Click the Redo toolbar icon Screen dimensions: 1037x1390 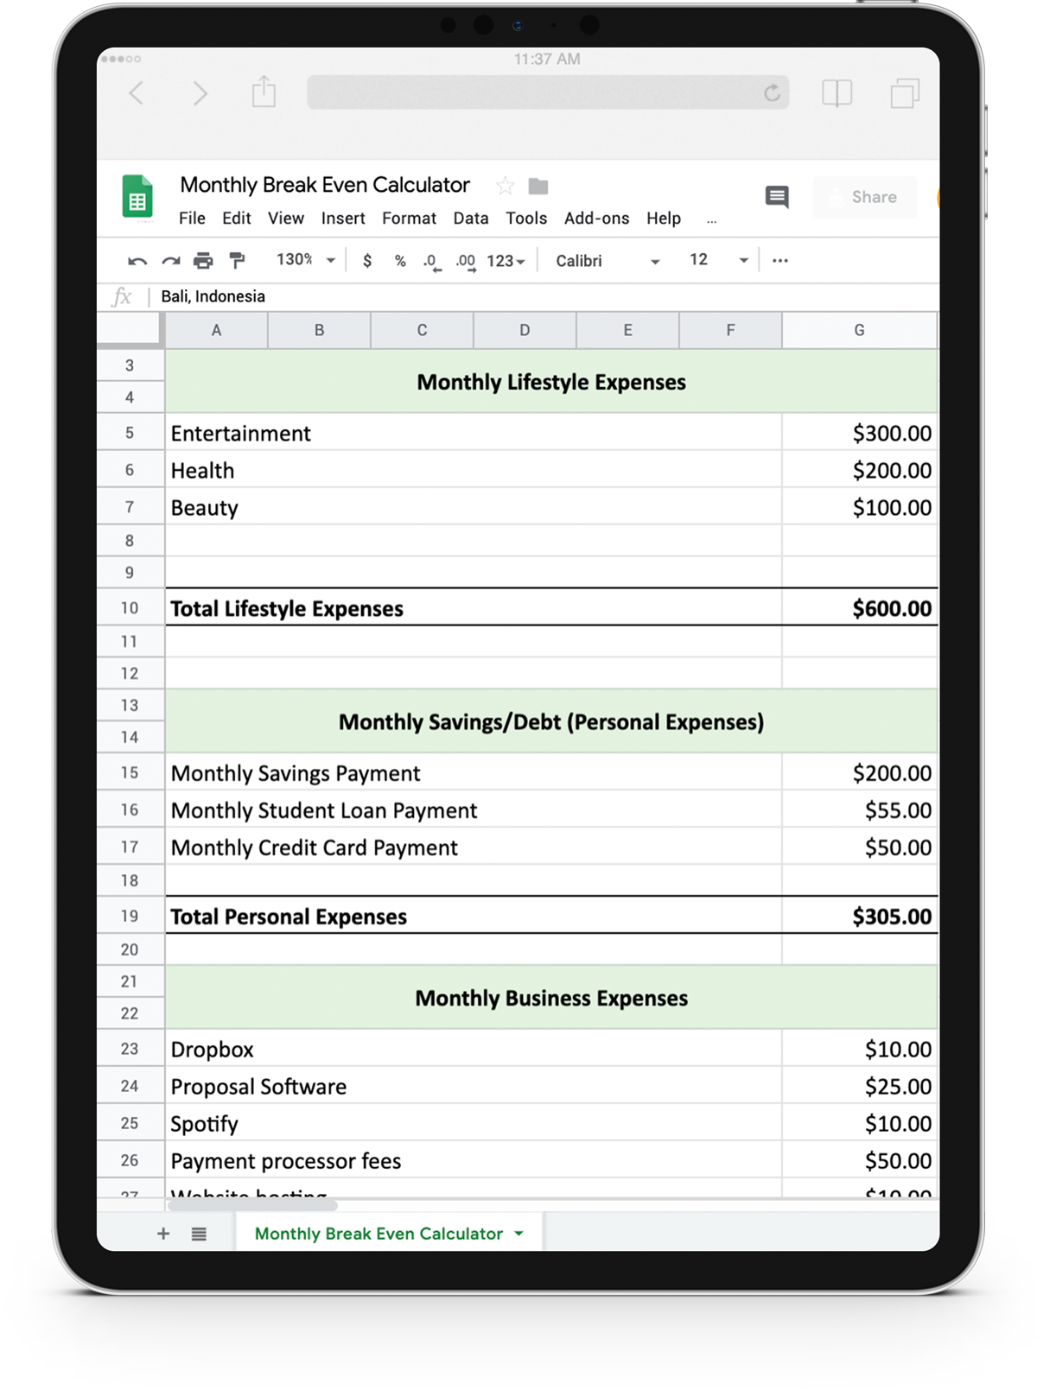coord(170,261)
